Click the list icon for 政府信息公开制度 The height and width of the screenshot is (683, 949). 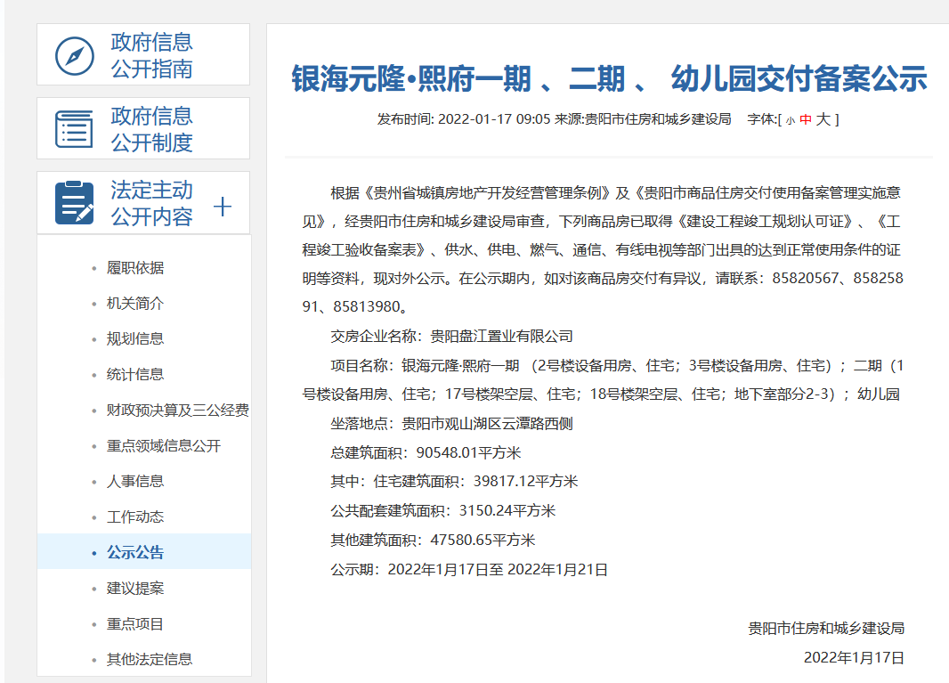75,129
